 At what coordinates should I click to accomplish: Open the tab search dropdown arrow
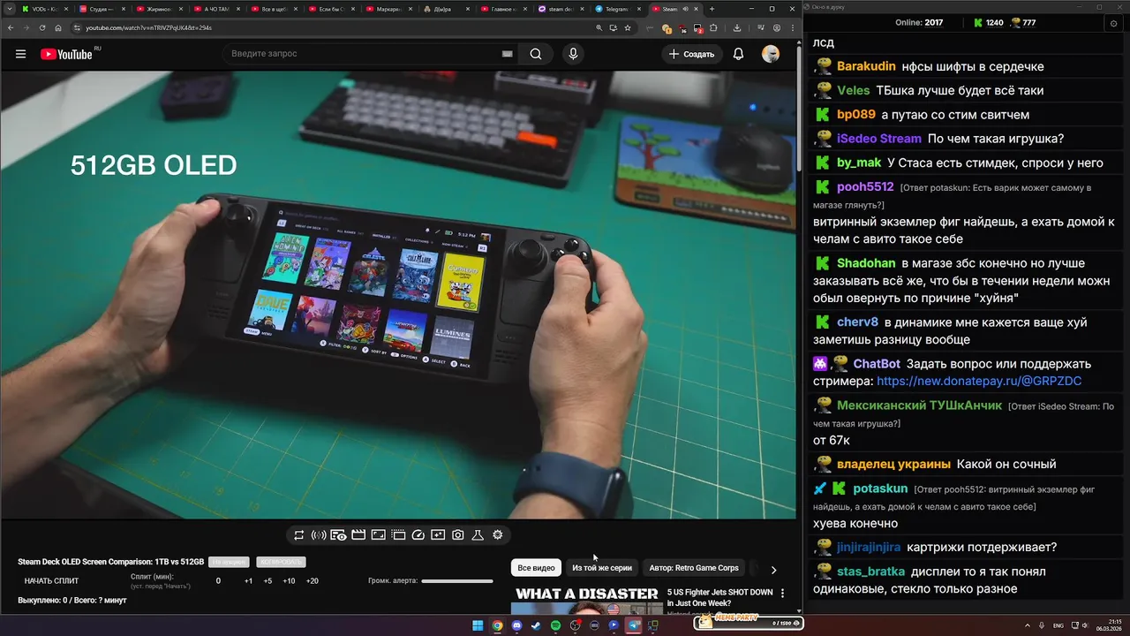[x=9, y=9]
